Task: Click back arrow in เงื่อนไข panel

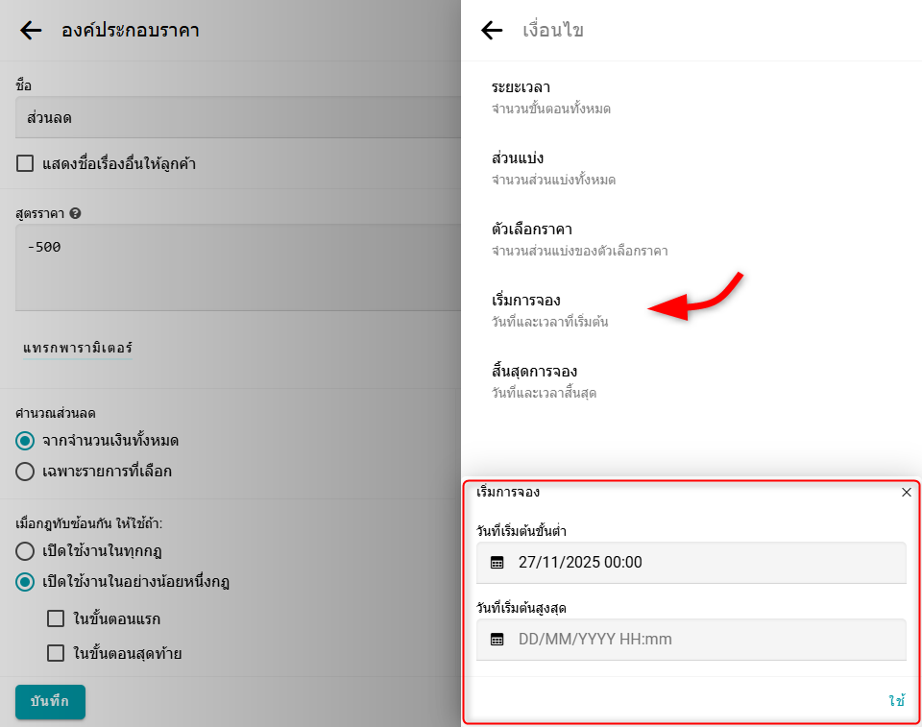Action: [492, 31]
